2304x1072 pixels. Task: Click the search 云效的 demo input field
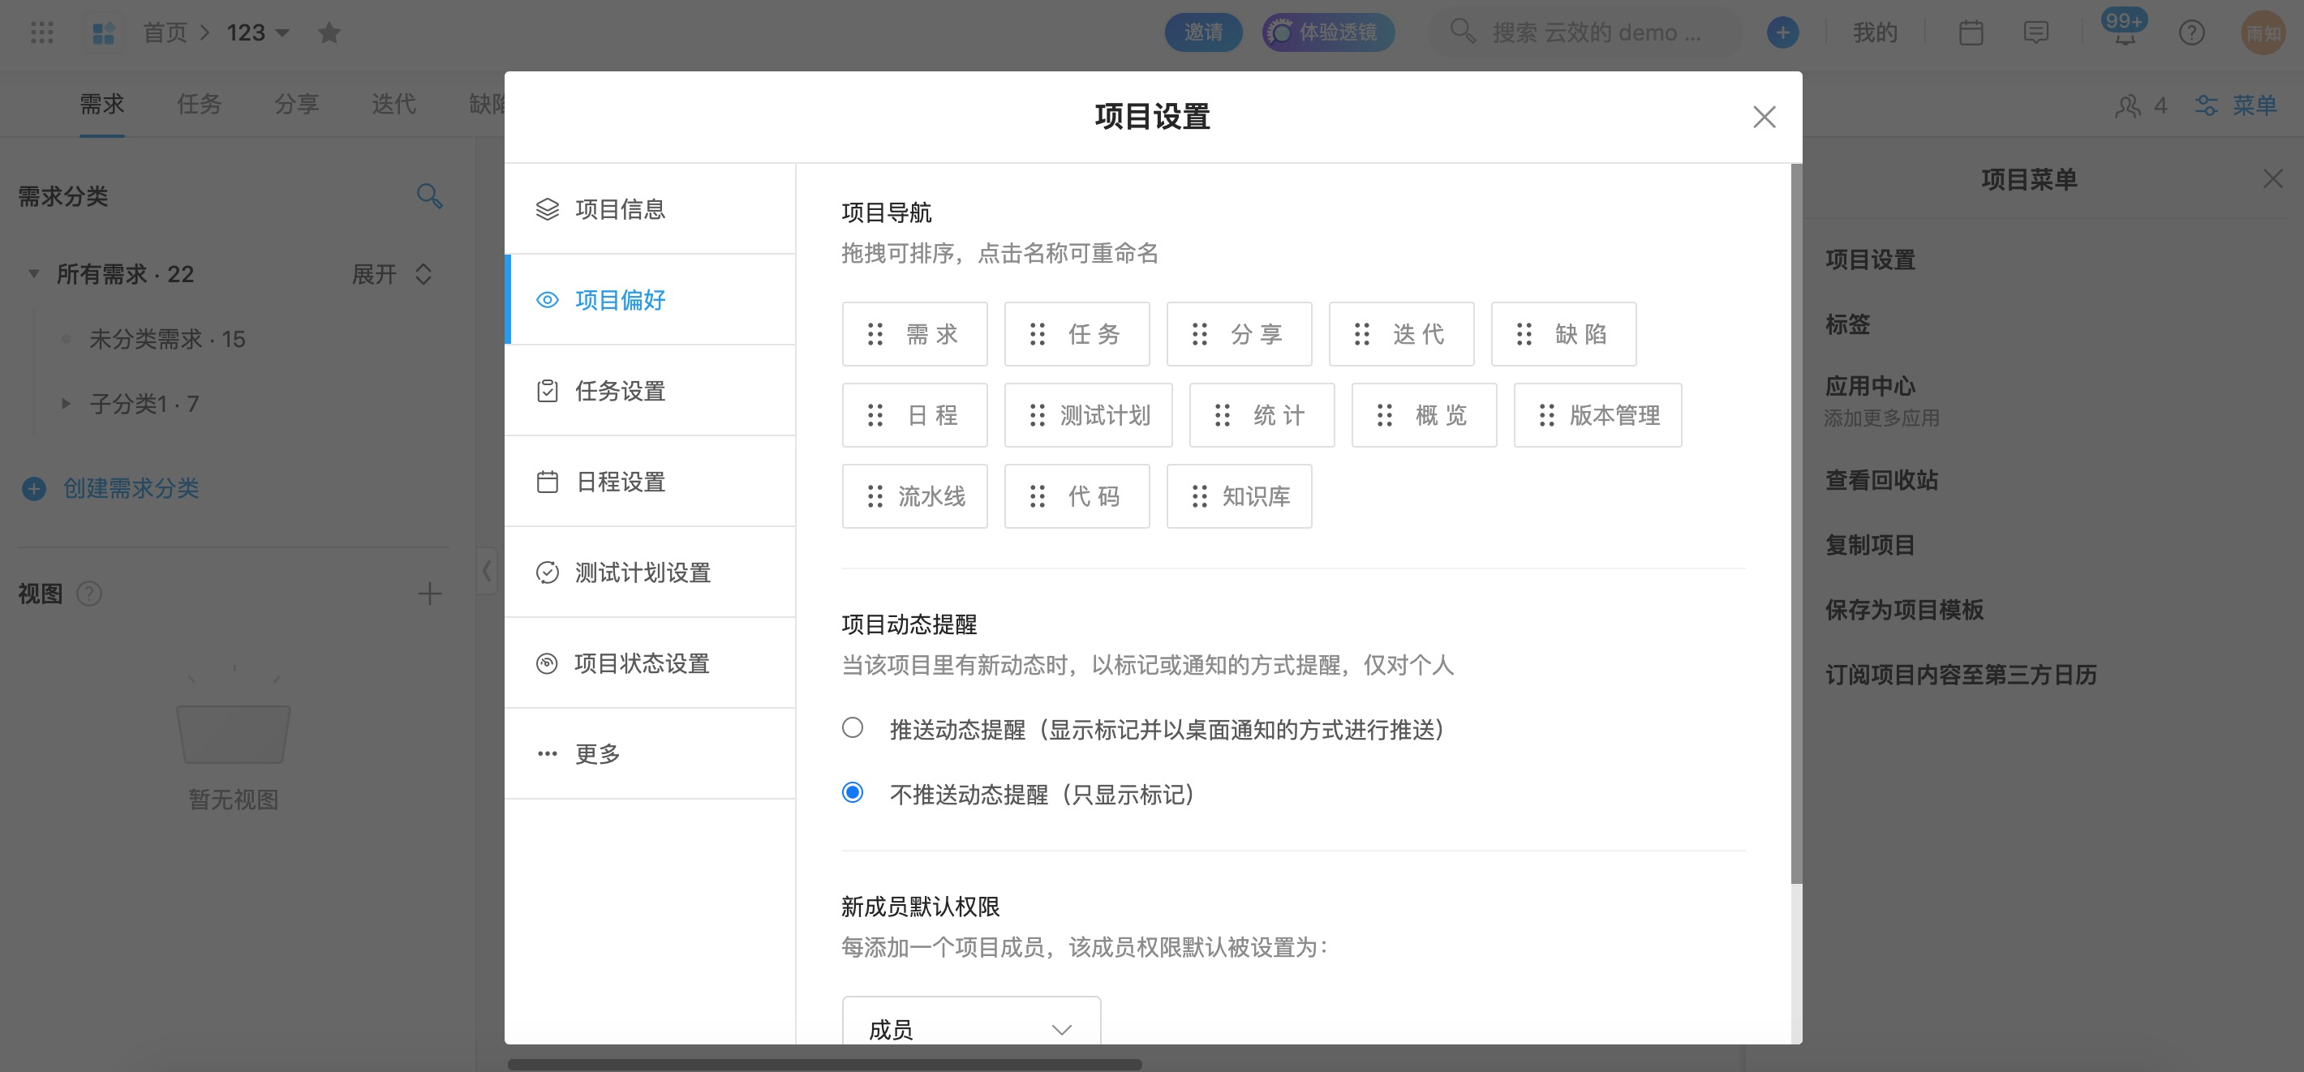[1587, 33]
